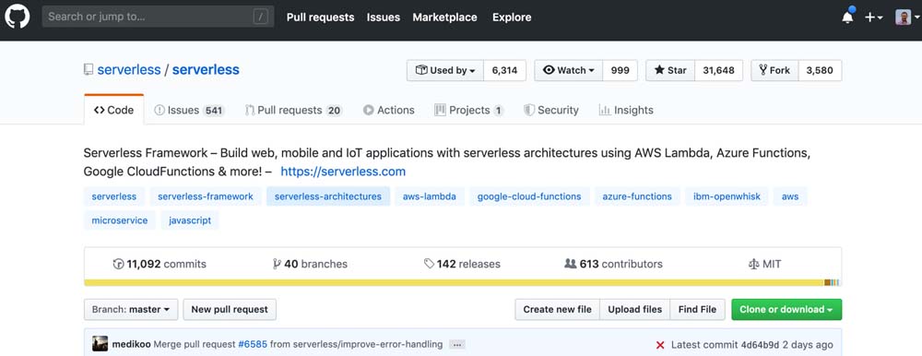Open the notifications bell icon
Screen dimensions: 922x356
pos(847,18)
